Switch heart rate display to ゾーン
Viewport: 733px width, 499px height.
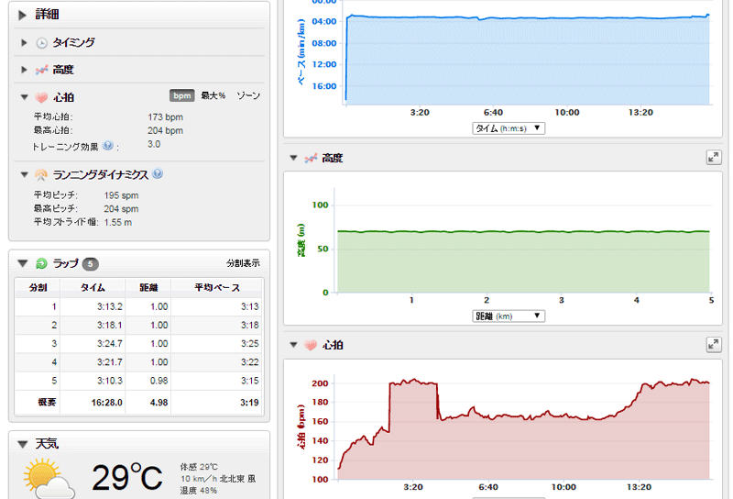(248, 95)
